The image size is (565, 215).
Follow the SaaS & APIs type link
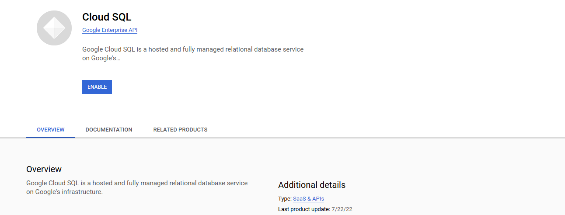coord(308,199)
